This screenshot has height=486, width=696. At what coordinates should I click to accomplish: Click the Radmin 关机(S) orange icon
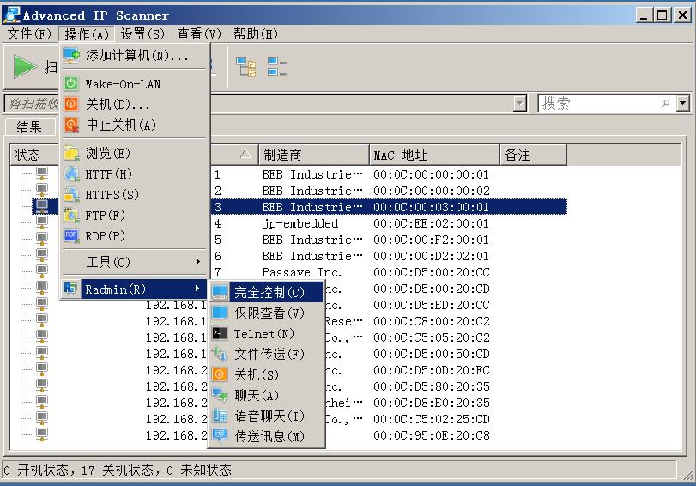pyautogui.click(x=220, y=374)
